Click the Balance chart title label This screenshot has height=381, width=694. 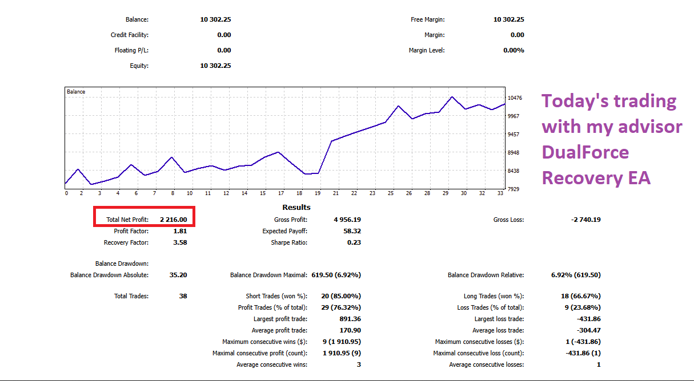pos(76,92)
